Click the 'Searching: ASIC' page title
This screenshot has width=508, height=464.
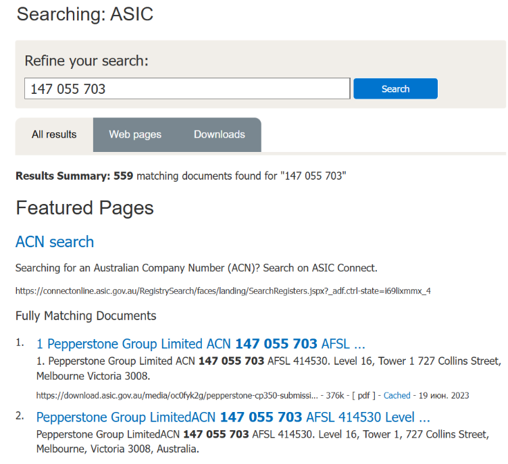pyautogui.click(x=84, y=14)
